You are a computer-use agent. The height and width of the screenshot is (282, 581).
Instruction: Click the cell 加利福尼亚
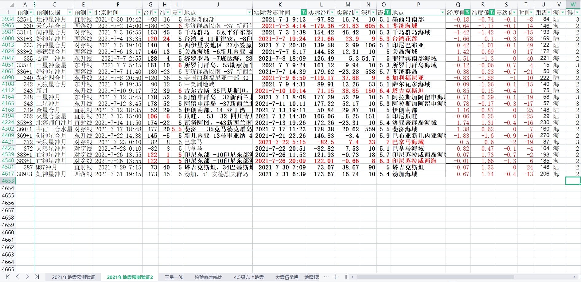(x=418, y=78)
